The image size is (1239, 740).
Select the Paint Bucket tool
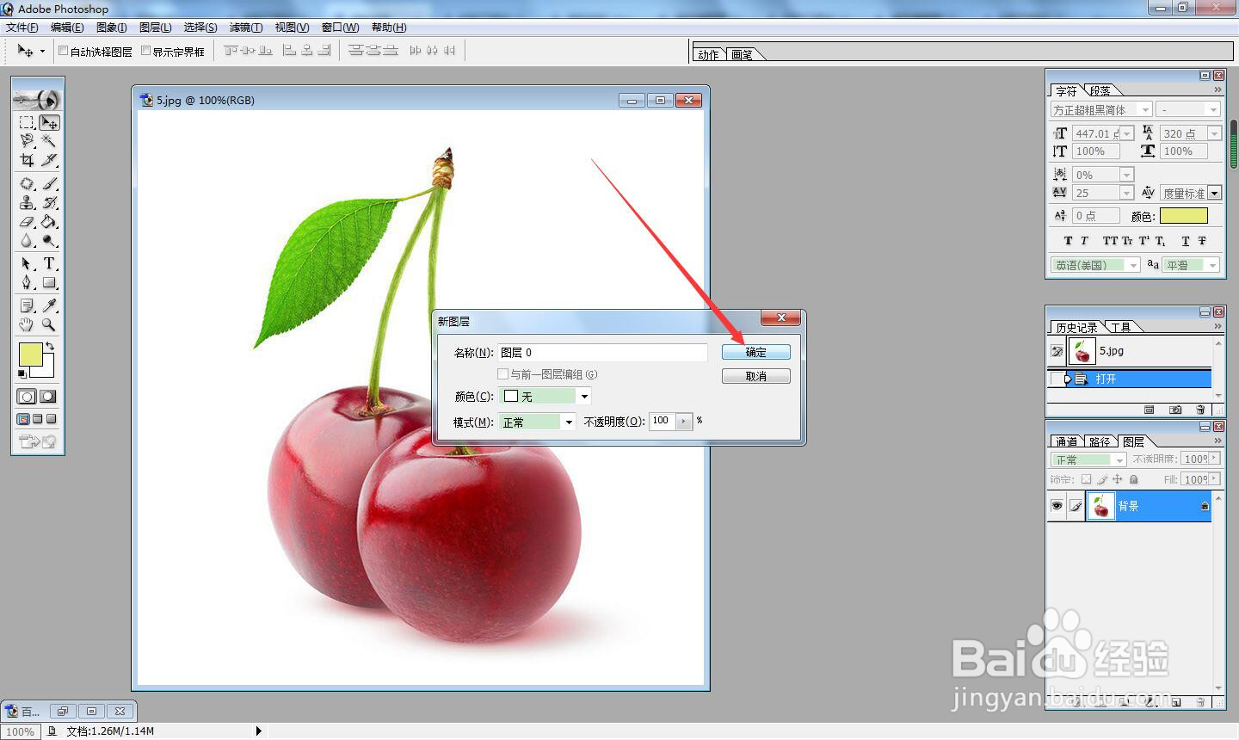[x=49, y=221]
